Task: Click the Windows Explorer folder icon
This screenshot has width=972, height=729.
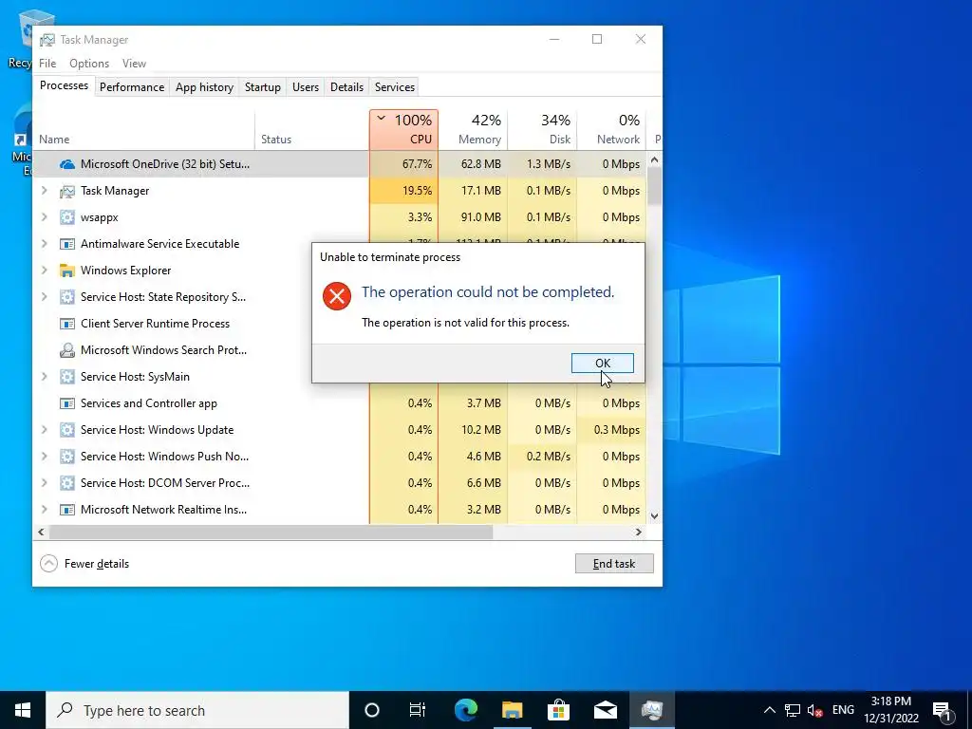Action: (x=67, y=271)
